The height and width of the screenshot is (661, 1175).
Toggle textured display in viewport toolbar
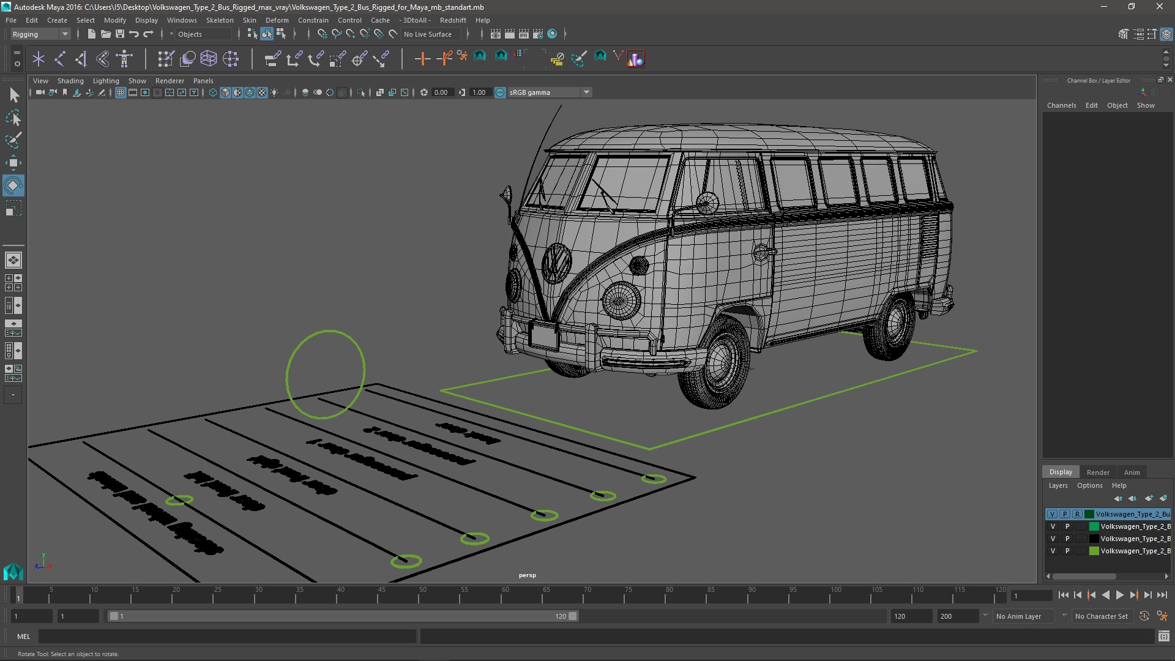[x=262, y=92]
